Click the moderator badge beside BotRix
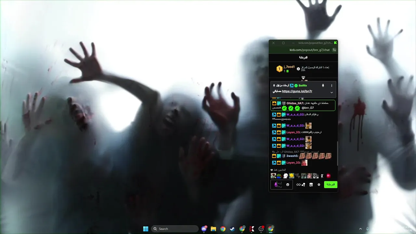Image resolution: width=416 pixels, height=234 pixels. click(292, 85)
